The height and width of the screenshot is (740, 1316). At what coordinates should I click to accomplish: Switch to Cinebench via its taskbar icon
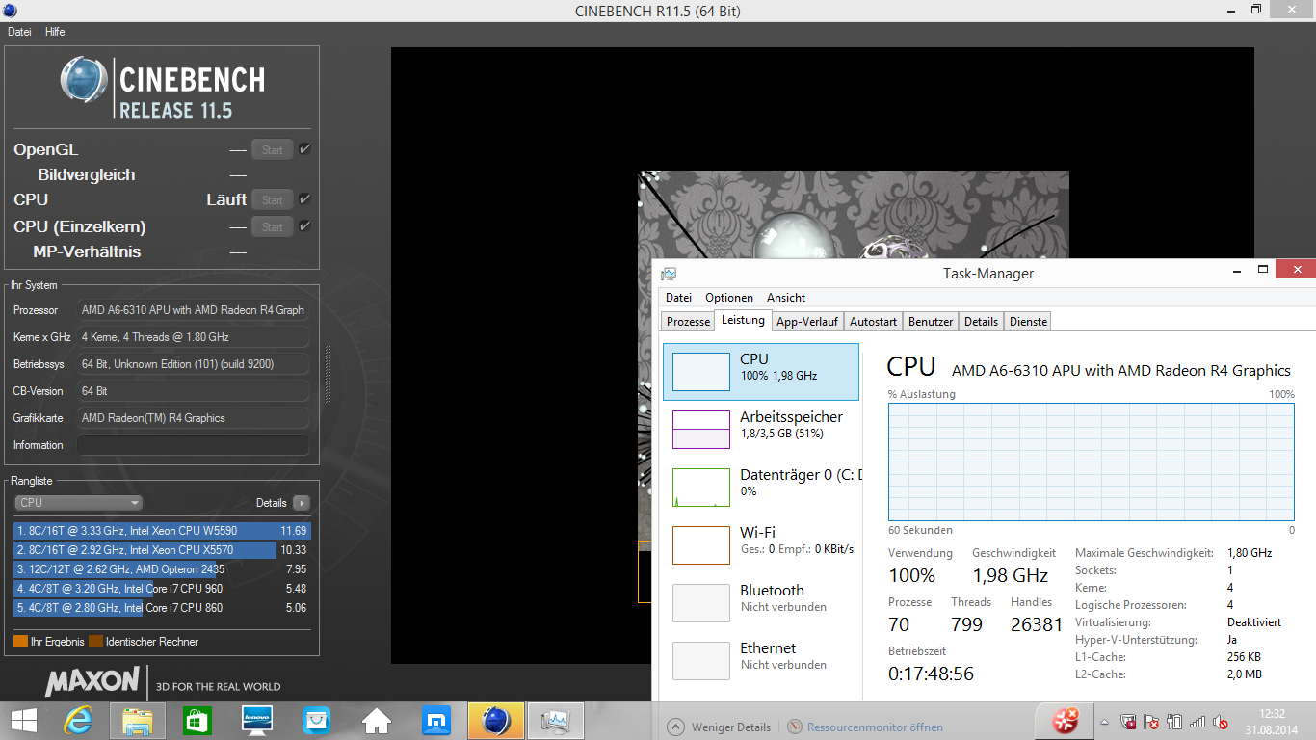(x=496, y=720)
